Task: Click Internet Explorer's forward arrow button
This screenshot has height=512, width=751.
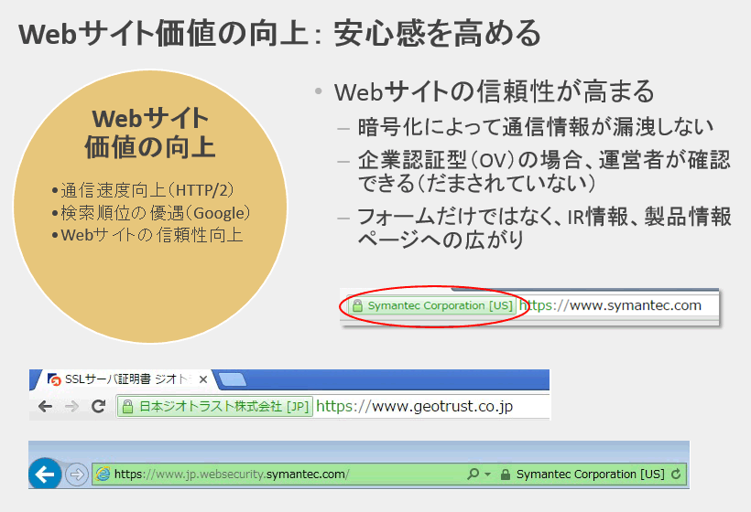Action: click(77, 475)
